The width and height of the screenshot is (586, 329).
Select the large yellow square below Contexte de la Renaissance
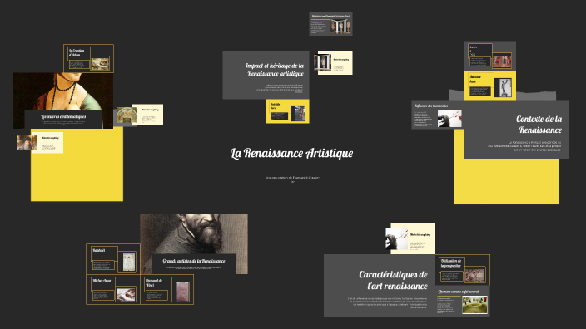coord(506,181)
